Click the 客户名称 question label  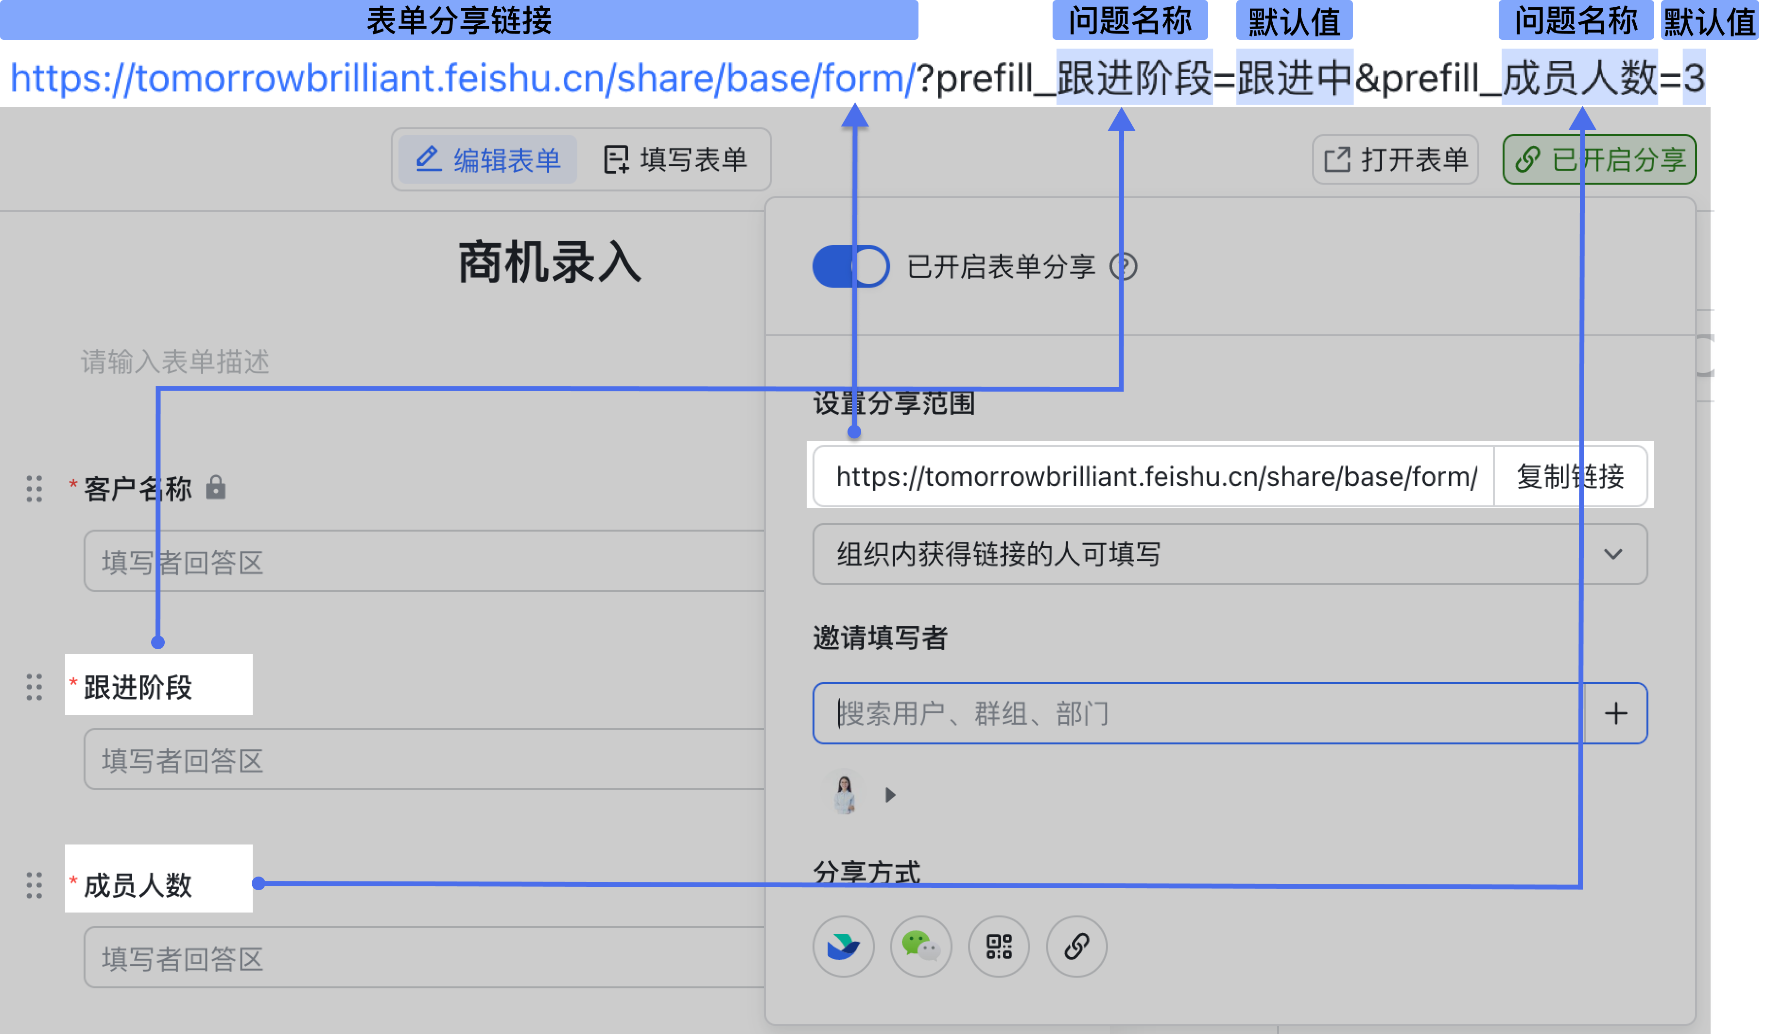138,488
